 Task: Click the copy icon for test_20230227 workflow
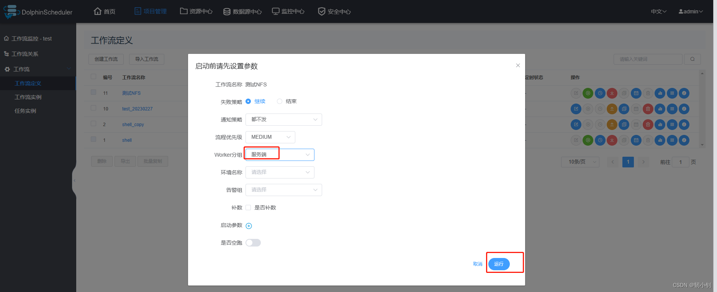pos(624,109)
